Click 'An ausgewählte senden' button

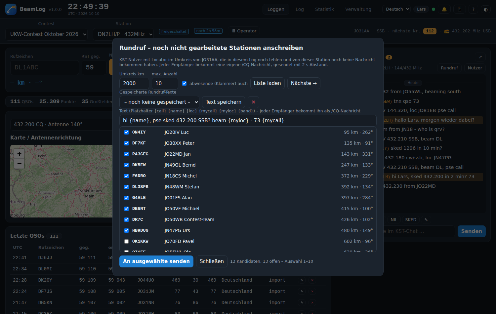click(156, 261)
